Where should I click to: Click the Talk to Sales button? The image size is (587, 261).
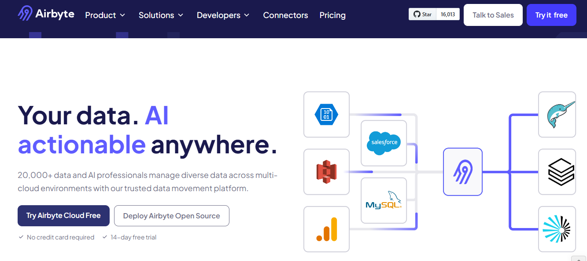tap(493, 15)
